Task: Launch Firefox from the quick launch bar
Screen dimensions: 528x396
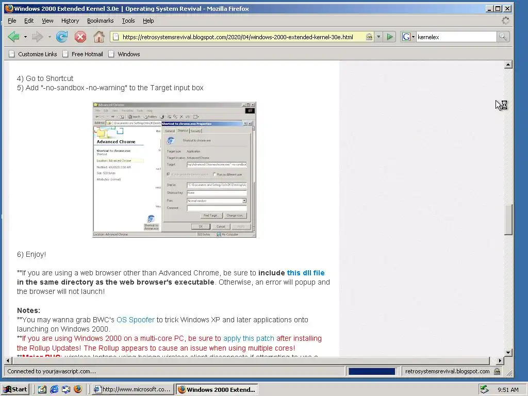Action: 78,389
